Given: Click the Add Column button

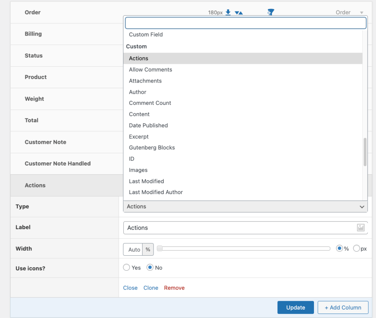Looking at the screenshot, I should pyautogui.click(x=343, y=307).
